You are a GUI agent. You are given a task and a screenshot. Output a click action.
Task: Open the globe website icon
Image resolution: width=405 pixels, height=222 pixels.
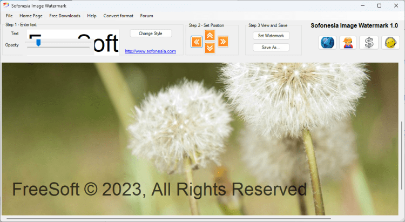pos(327,42)
